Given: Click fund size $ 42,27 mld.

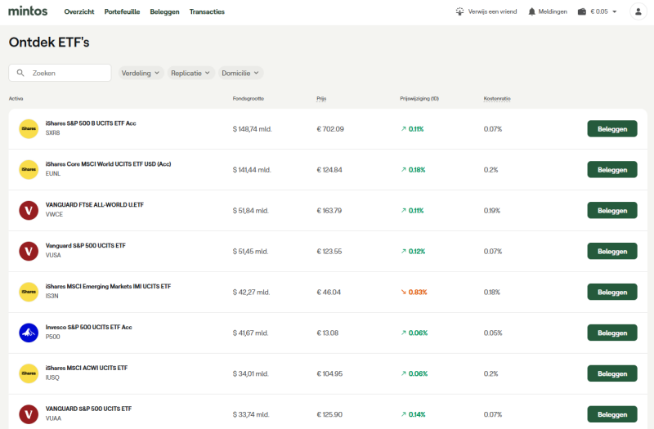Looking at the screenshot, I should [x=251, y=293].
